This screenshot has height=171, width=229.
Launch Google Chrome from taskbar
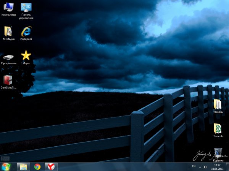pyautogui.click(x=37, y=167)
